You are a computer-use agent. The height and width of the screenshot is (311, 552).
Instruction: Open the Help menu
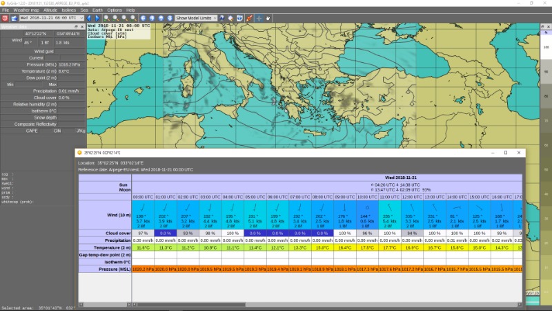click(130, 10)
